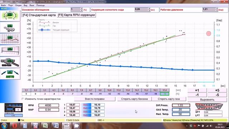The width and height of the screenshot is (229, 129).
Task: Click the Выровнять button
Action: 207,100
